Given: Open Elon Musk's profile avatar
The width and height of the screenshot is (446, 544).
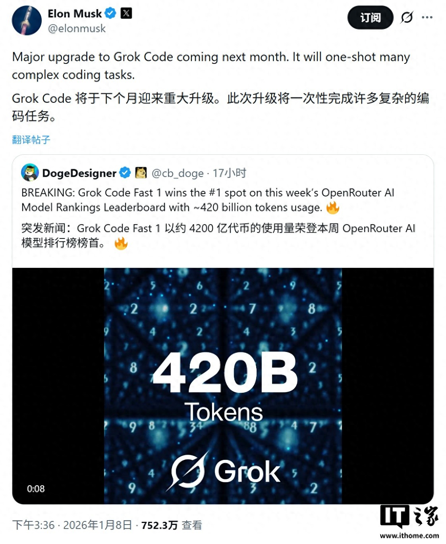Looking at the screenshot, I should 27,20.
